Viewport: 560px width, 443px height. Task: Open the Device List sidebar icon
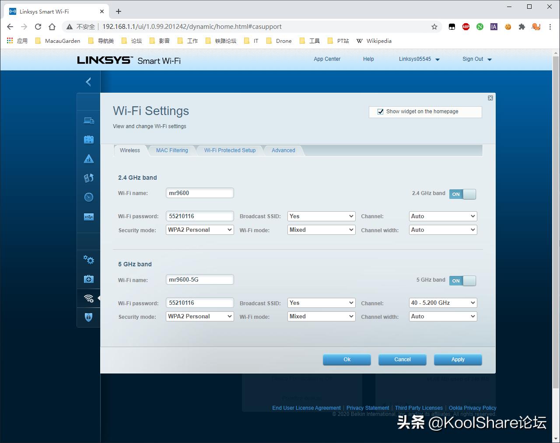pos(89,120)
